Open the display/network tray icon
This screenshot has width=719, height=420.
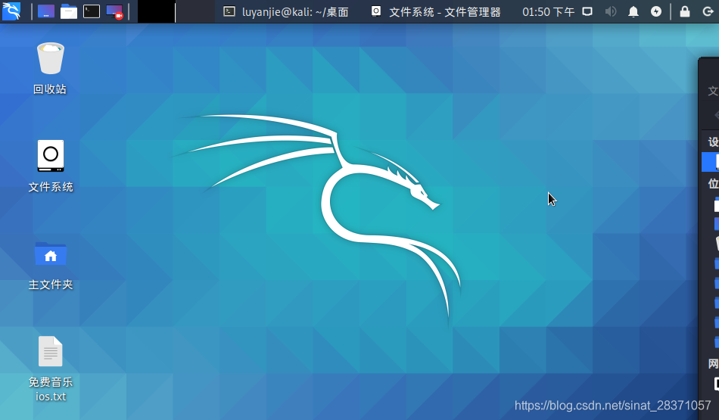[x=587, y=11]
